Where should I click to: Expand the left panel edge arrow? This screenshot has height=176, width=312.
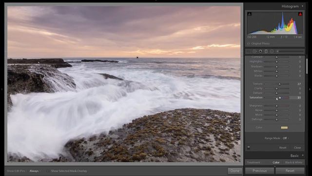[2, 89]
